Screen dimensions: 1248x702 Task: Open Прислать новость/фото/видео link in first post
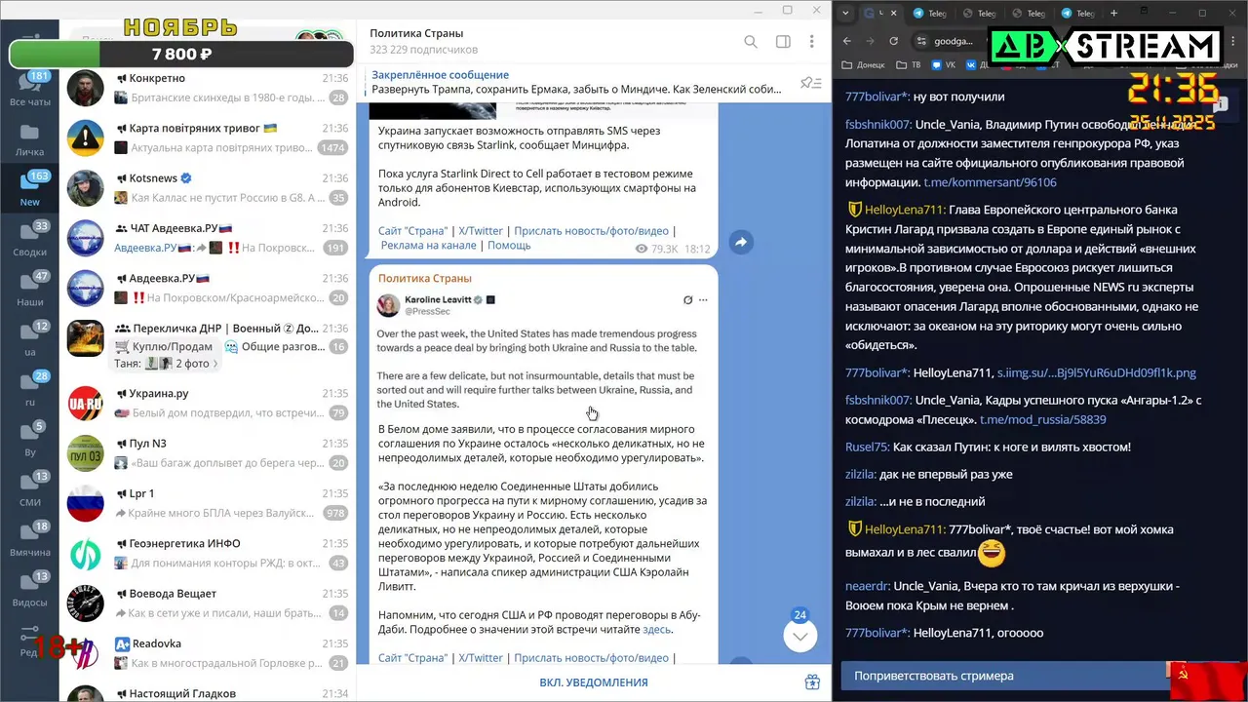pyautogui.click(x=591, y=231)
